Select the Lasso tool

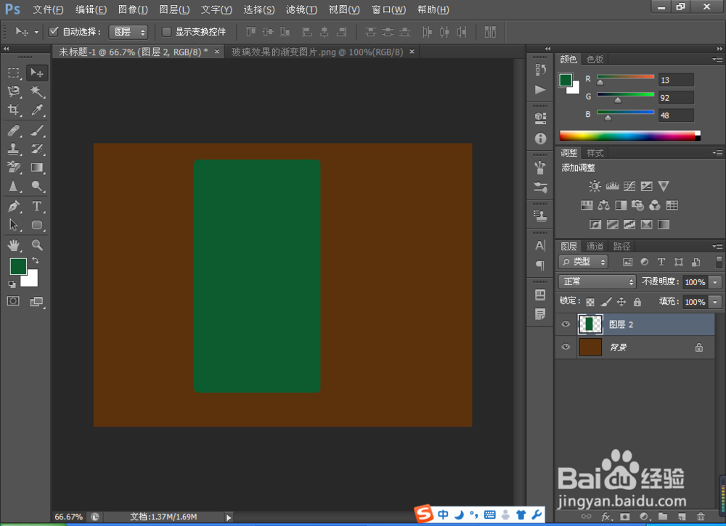click(13, 91)
